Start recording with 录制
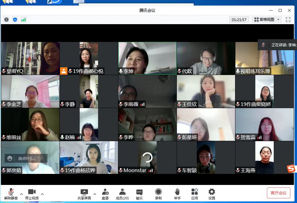The image size is (297, 203). point(158,194)
